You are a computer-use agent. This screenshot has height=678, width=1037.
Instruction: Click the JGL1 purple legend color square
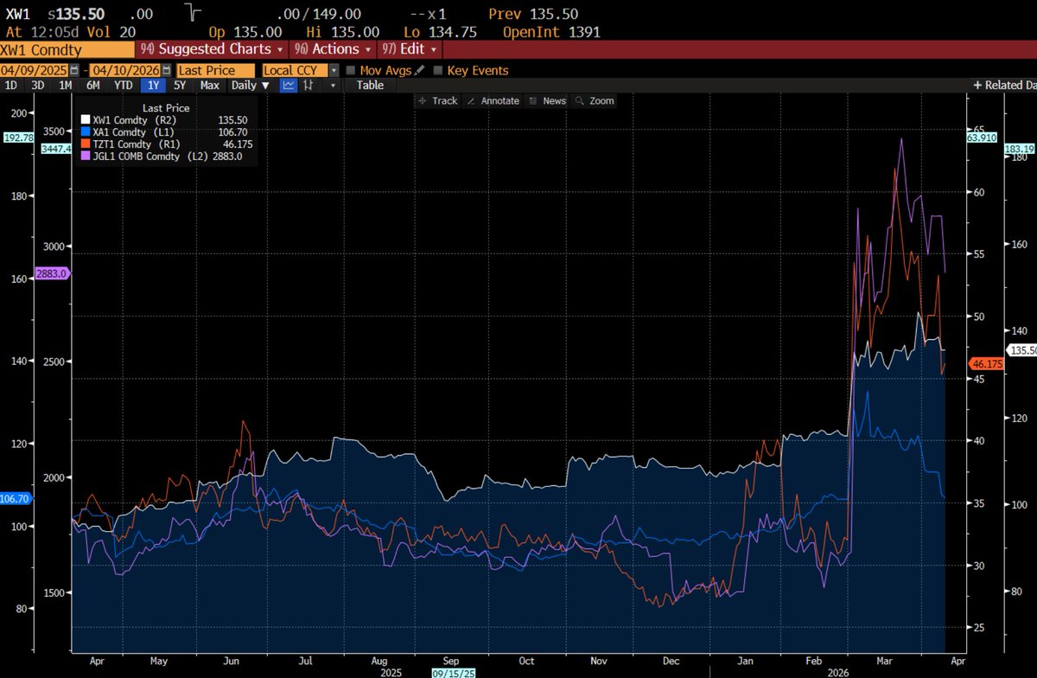[x=85, y=156]
